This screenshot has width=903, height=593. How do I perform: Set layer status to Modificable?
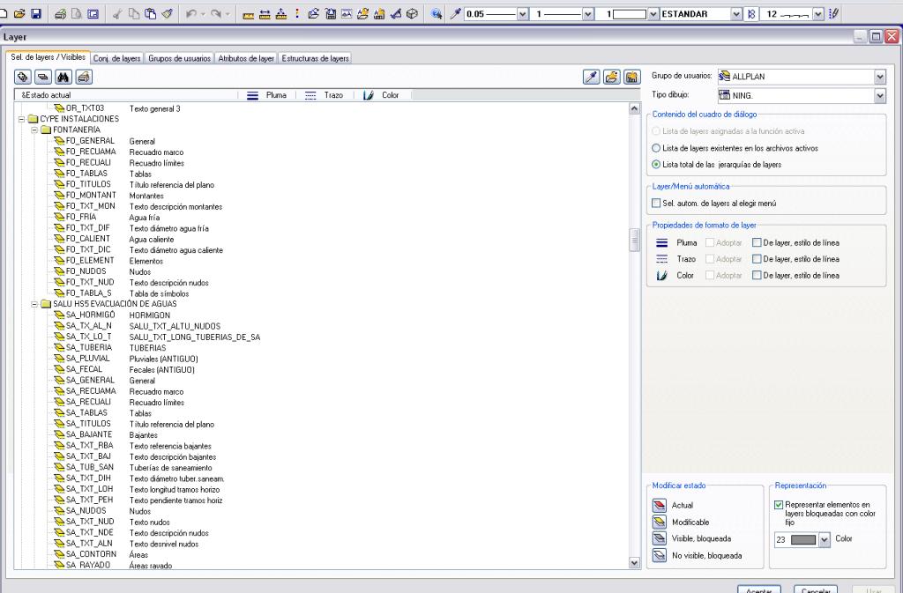pyautogui.click(x=660, y=522)
